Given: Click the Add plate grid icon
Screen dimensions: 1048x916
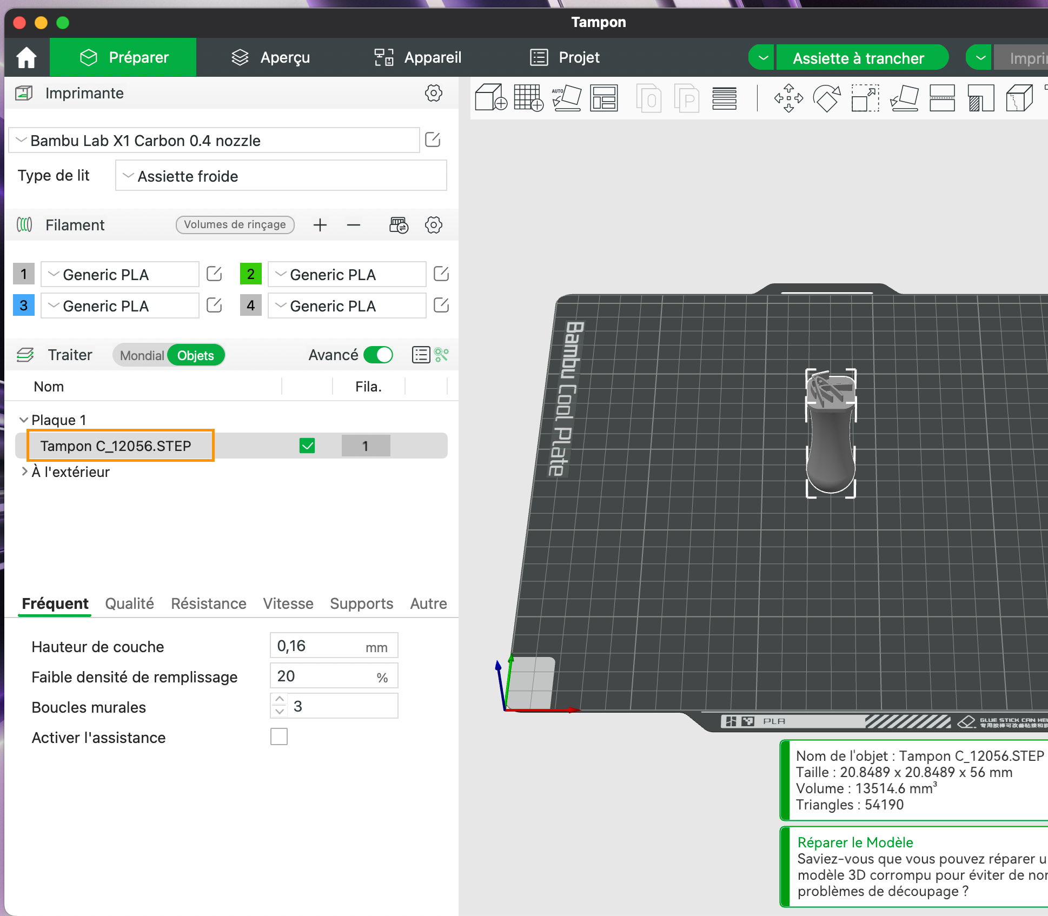Looking at the screenshot, I should [x=528, y=98].
